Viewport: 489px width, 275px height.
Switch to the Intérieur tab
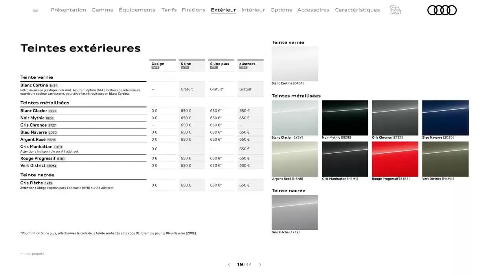click(253, 10)
